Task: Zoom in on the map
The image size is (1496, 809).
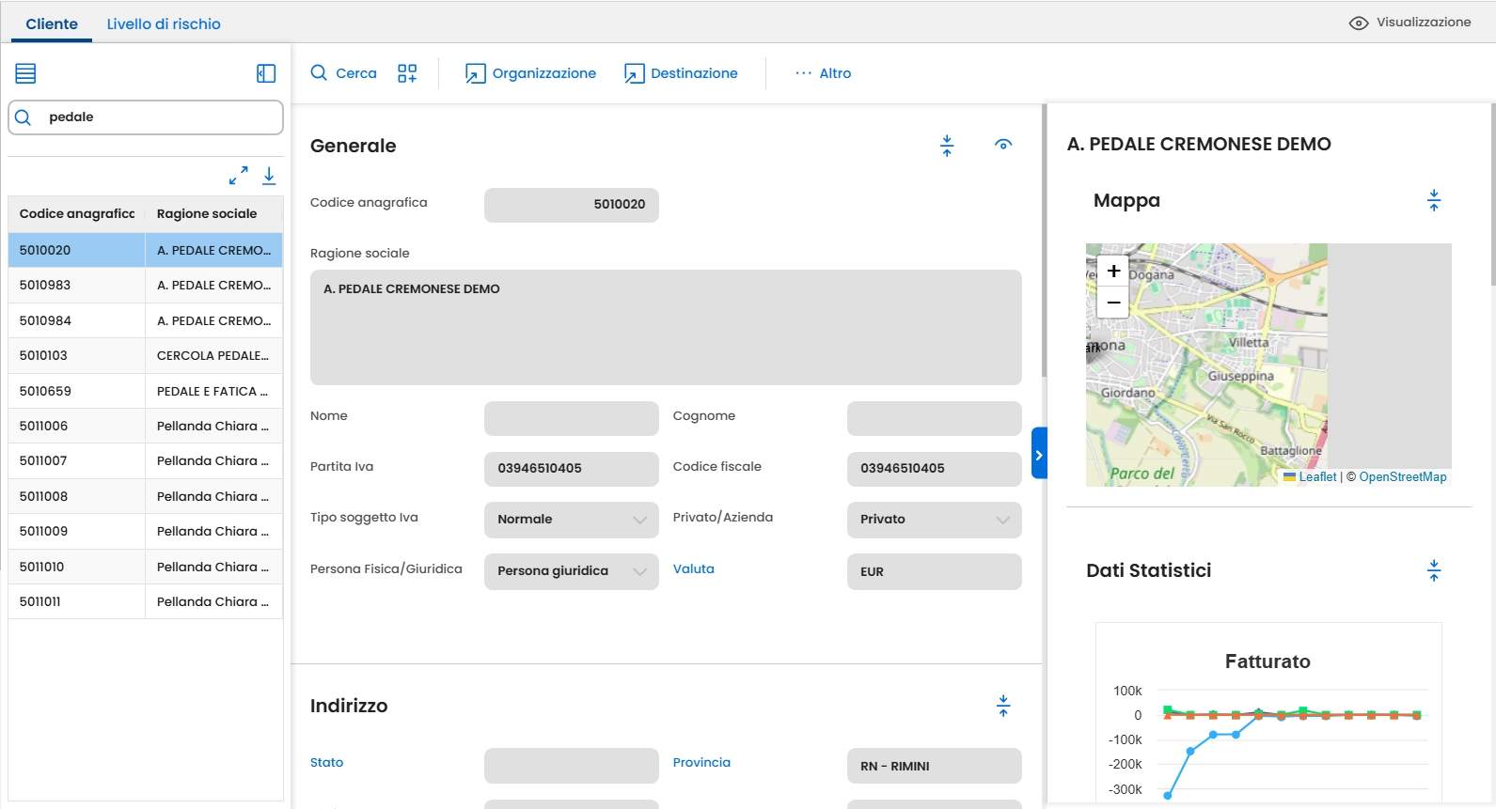Action: point(1113,271)
